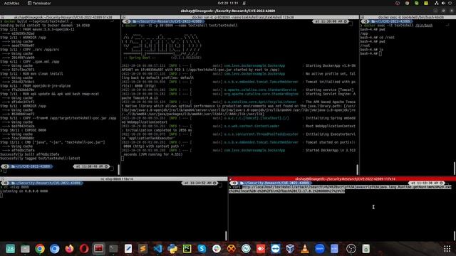Open group menu of docker build pane
456x256 pixels.
click(2, 17)
